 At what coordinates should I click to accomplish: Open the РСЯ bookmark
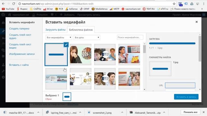coord(59,9)
